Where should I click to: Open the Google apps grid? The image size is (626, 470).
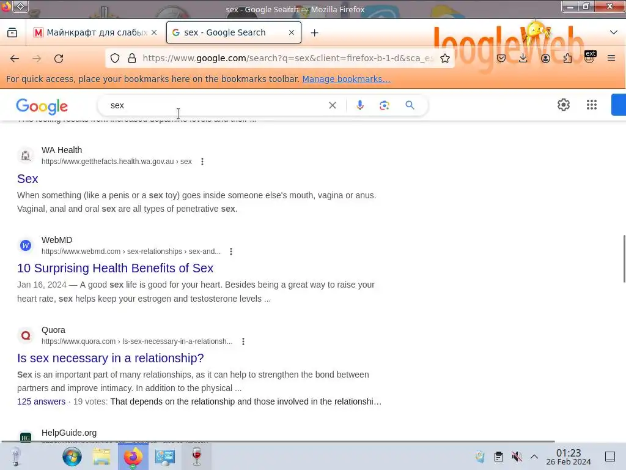click(592, 105)
